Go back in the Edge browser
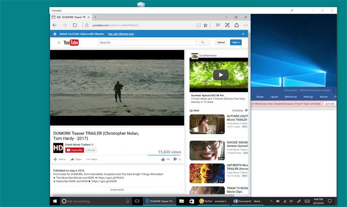 pyautogui.click(x=54, y=25)
